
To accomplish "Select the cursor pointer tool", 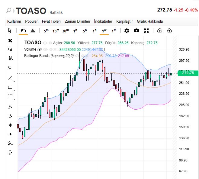I will (10, 30).
